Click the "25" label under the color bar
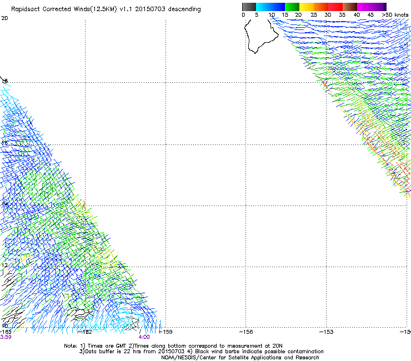The height and width of the screenshot is (361, 411). [314, 14]
